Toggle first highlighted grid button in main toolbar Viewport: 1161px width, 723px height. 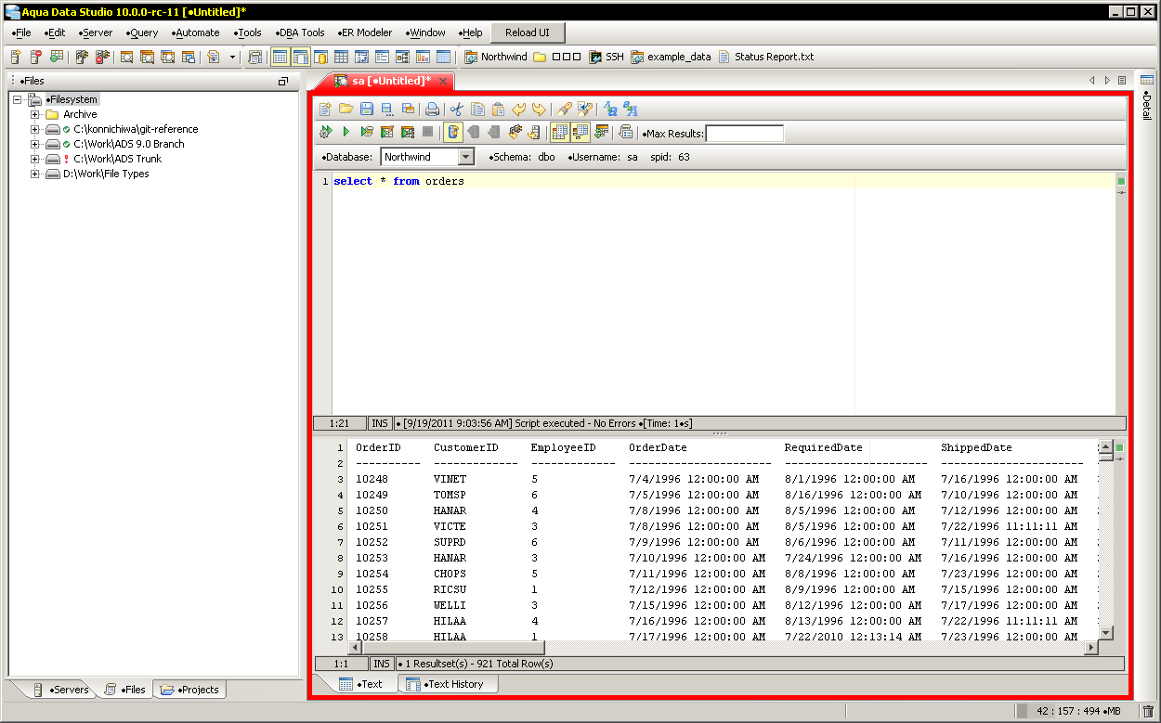click(x=280, y=57)
